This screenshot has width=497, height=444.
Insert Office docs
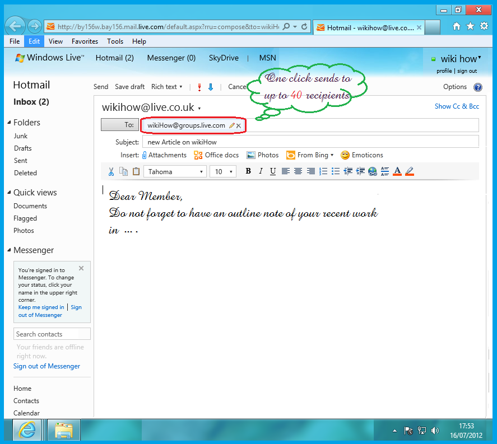pos(216,155)
